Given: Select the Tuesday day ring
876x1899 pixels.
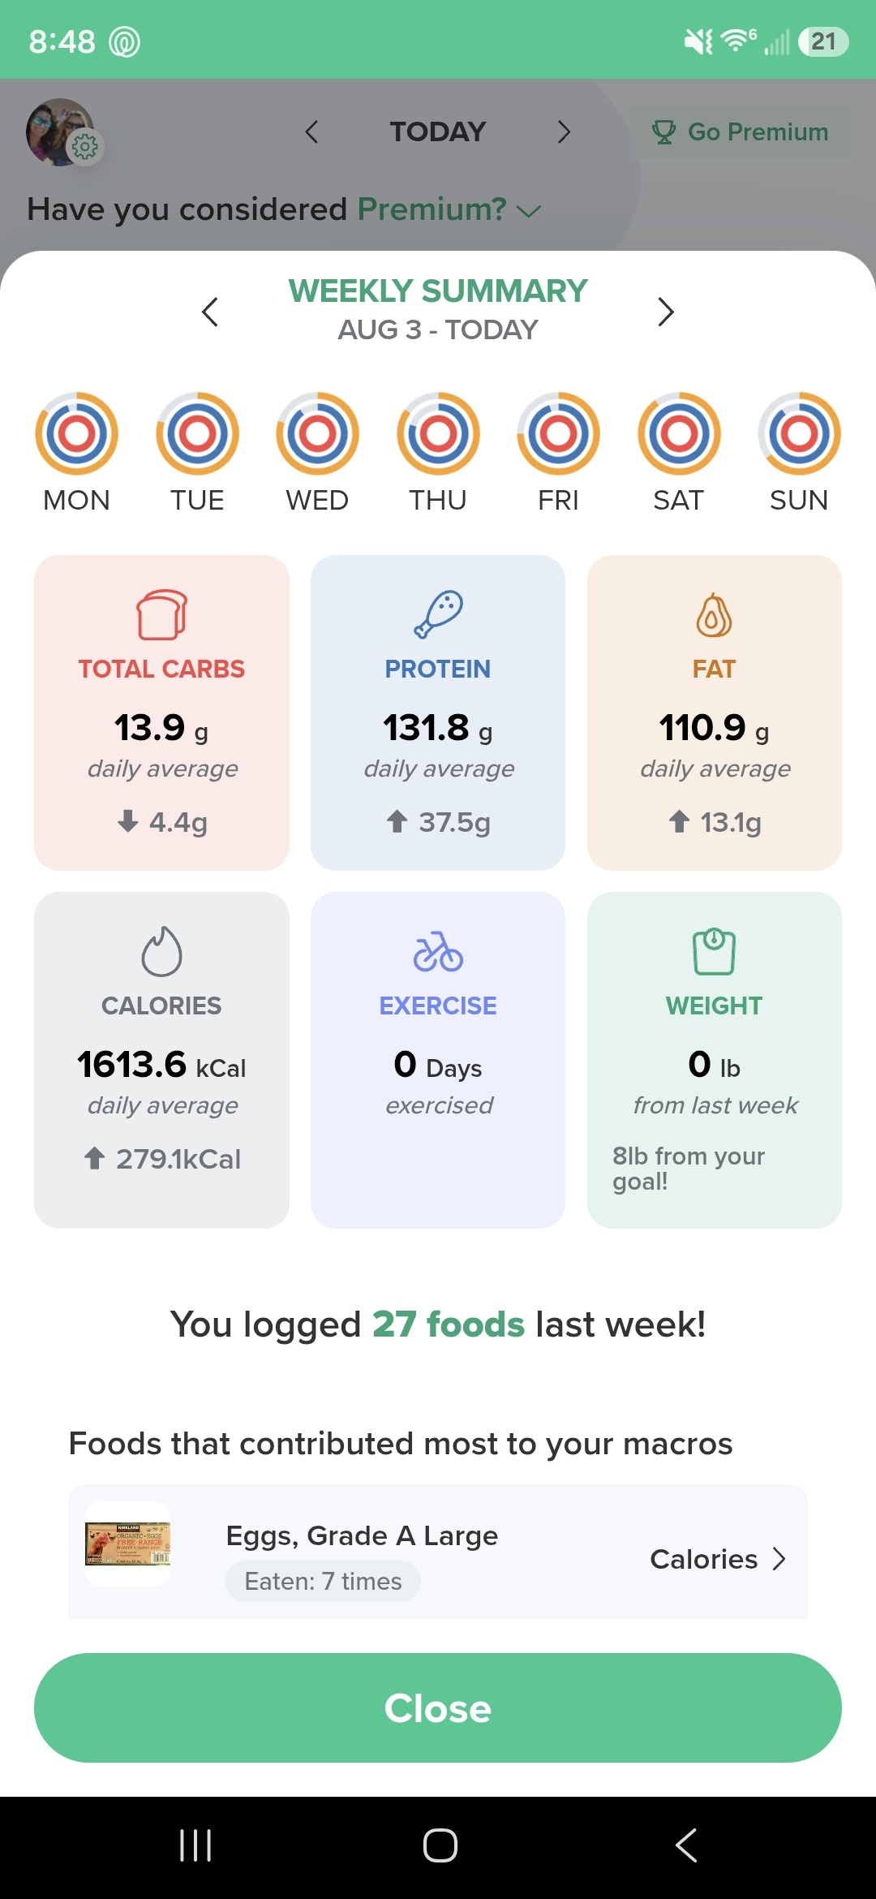Looking at the screenshot, I should coord(197,433).
